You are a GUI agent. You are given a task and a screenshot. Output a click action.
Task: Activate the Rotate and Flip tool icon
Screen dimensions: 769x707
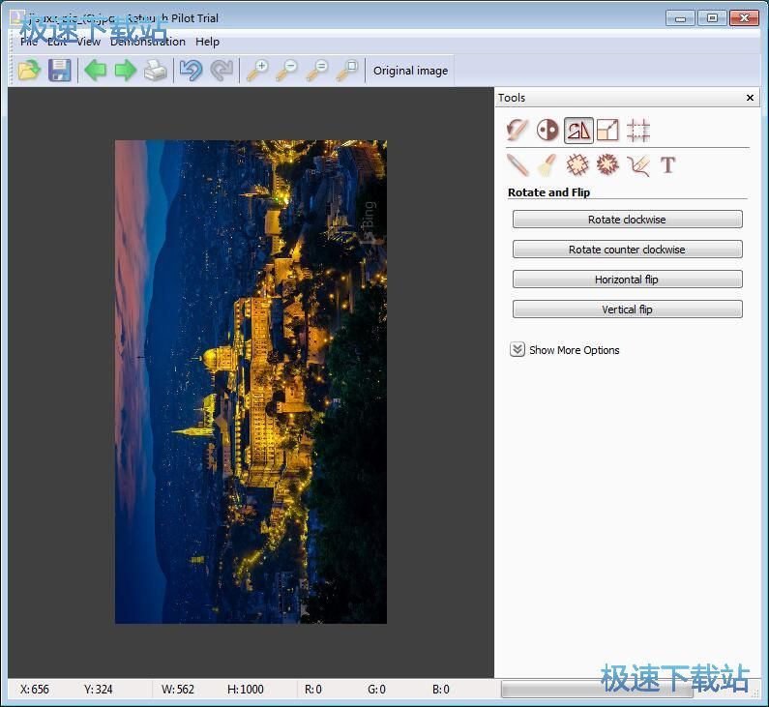coord(578,130)
